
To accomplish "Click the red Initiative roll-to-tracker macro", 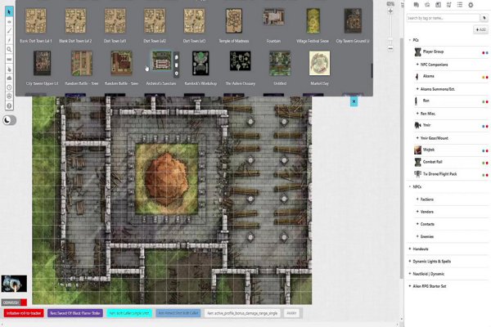I will (24, 313).
